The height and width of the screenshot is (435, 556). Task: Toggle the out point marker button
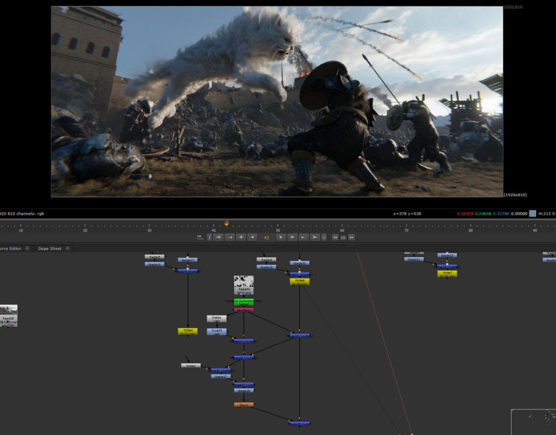click(324, 237)
